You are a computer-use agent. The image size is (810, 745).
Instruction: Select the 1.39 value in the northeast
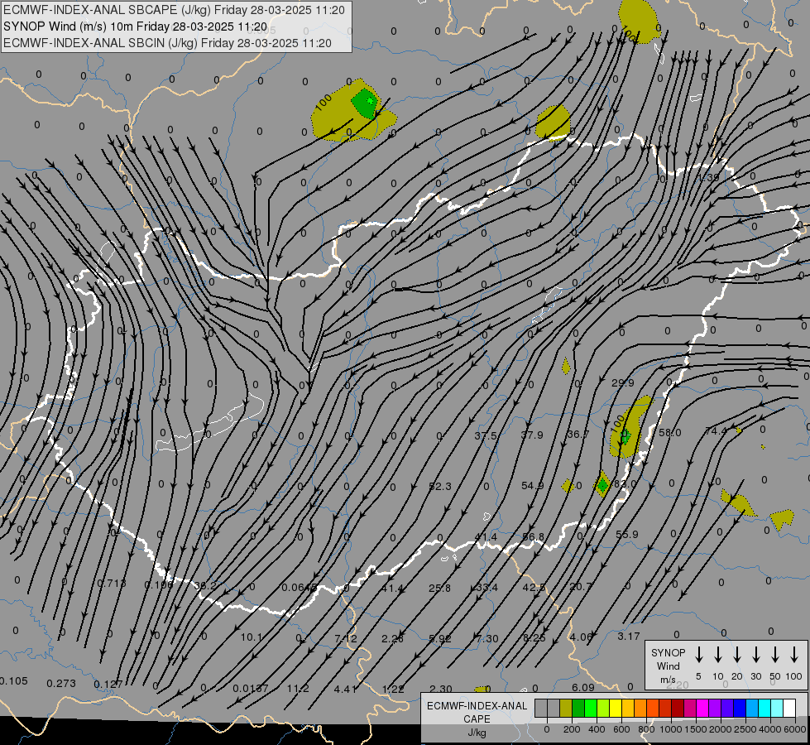[708, 178]
